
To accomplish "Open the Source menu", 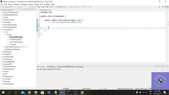I will [10, 4].
